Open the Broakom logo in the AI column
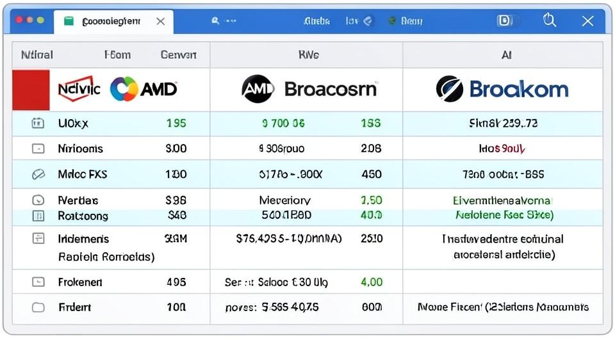 point(502,89)
